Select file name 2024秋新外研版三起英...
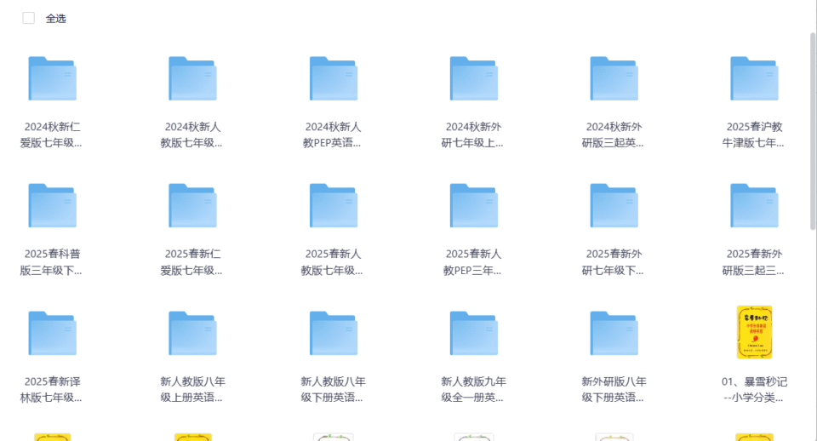Viewport: 817px width, 441px height. pos(614,135)
